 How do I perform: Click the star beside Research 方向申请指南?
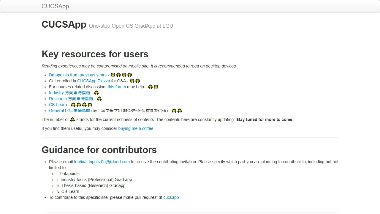coord(99,99)
